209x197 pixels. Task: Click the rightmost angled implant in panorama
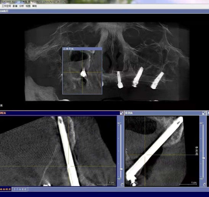[157, 81]
